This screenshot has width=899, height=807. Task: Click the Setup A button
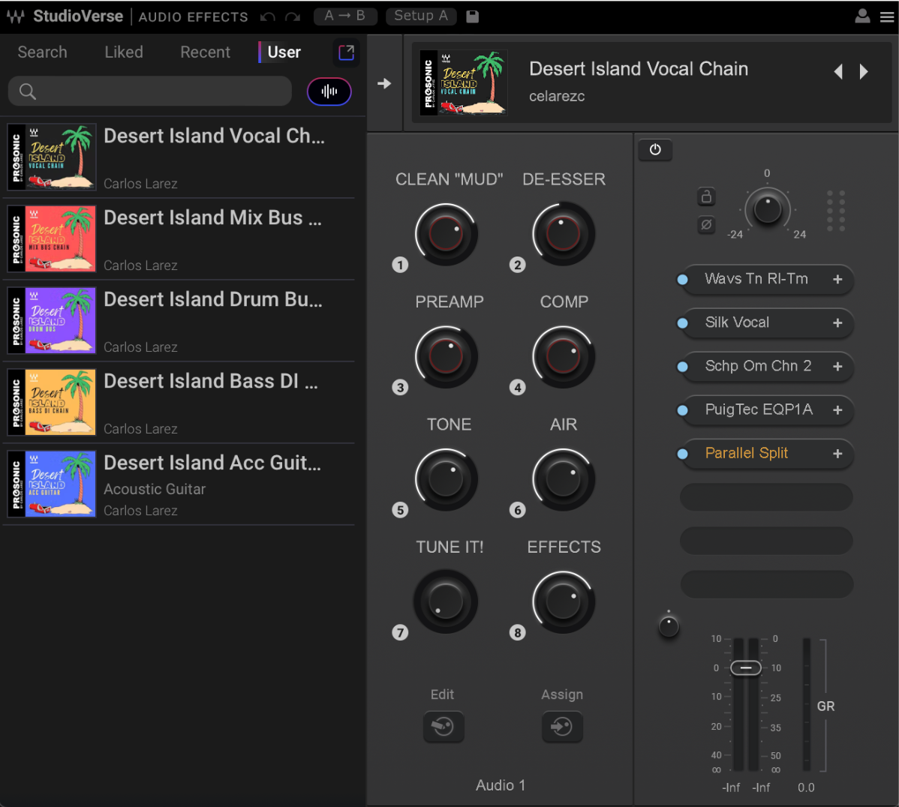click(x=421, y=16)
